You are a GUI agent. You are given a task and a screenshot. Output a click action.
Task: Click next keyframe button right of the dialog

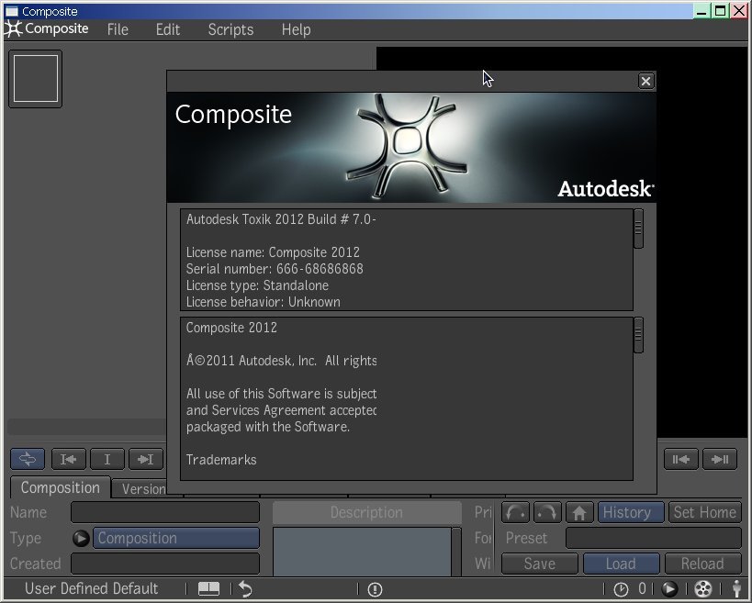point(719,459)
